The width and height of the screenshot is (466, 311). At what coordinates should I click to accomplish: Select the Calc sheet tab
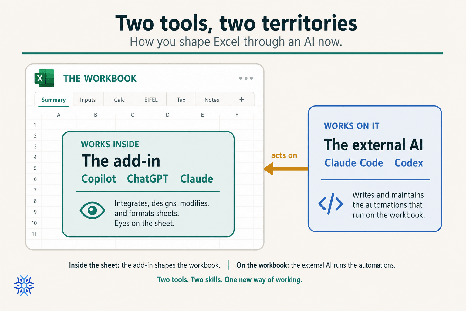pyautogui.click(x=120, y=100)
